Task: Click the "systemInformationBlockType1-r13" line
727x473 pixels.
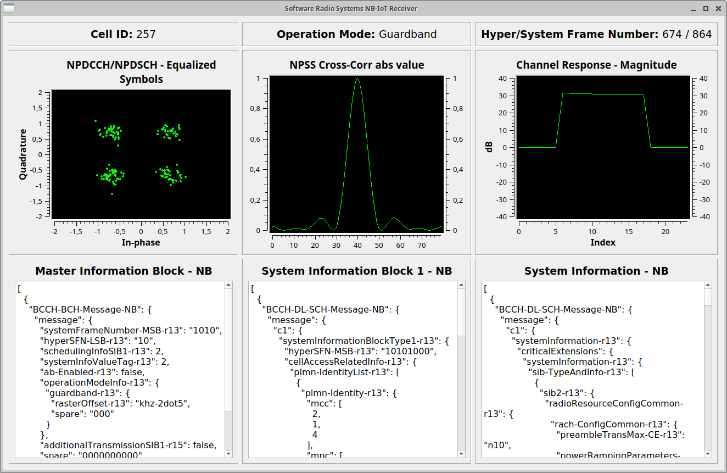Action: point(364,341)
